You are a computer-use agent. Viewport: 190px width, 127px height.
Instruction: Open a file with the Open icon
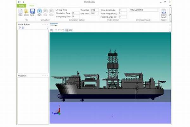click(x=26, y=11)
